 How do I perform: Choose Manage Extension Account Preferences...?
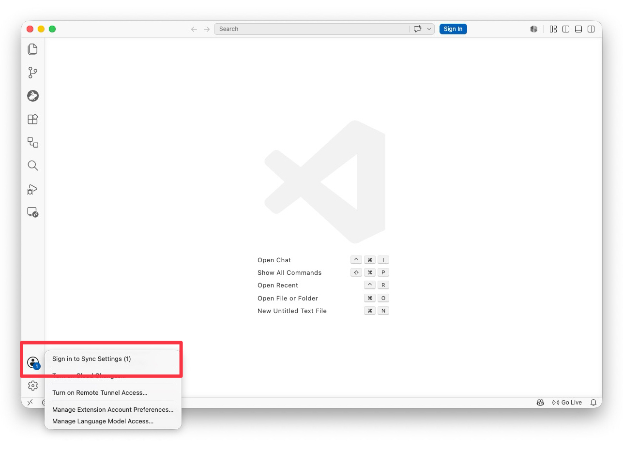[x=113, y=410]
